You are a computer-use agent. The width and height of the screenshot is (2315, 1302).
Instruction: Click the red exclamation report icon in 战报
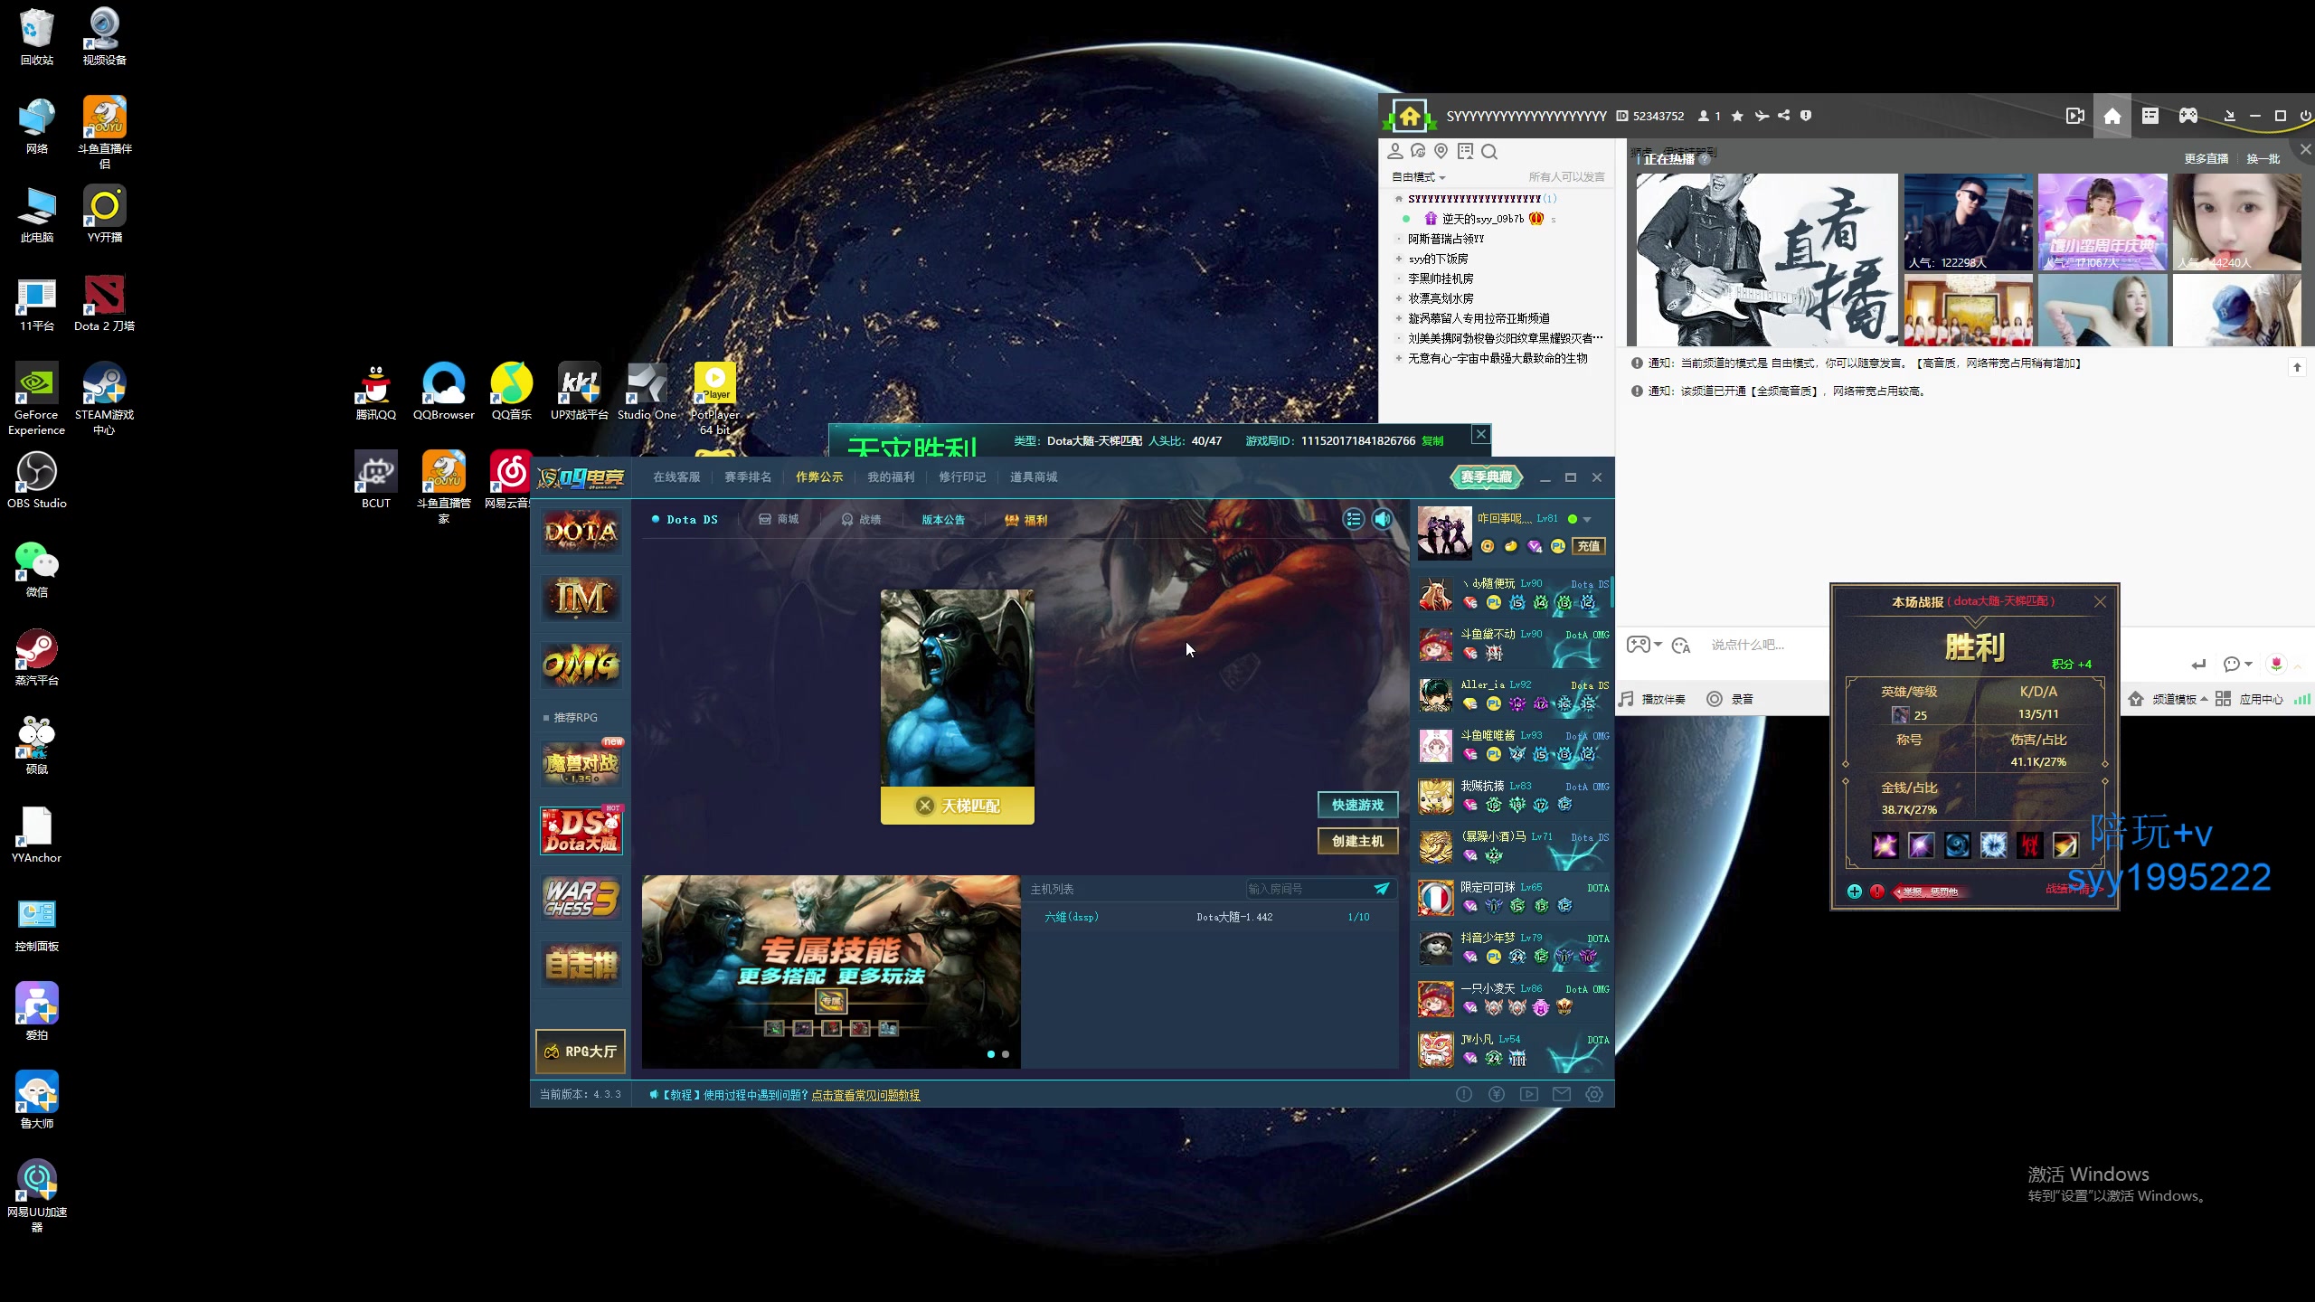(1877, 892)
